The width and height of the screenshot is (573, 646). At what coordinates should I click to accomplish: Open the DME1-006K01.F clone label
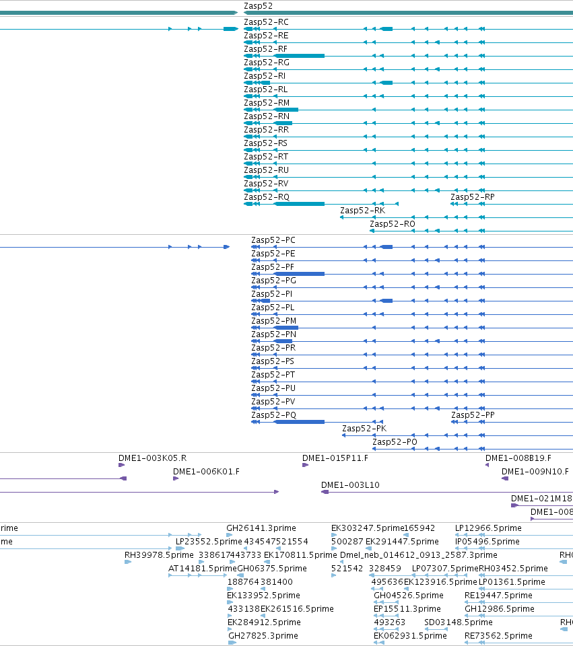(x=206, y=472)
